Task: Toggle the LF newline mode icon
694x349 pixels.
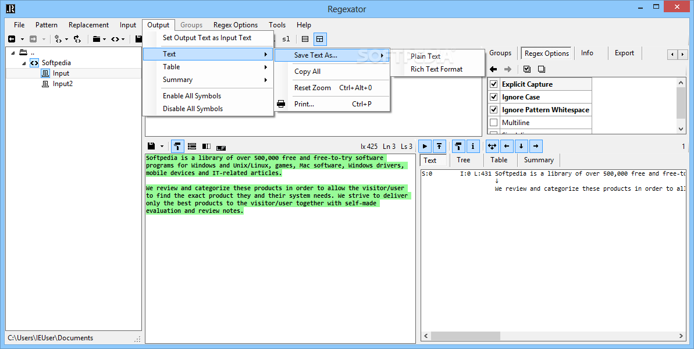Action: point(221,147)
